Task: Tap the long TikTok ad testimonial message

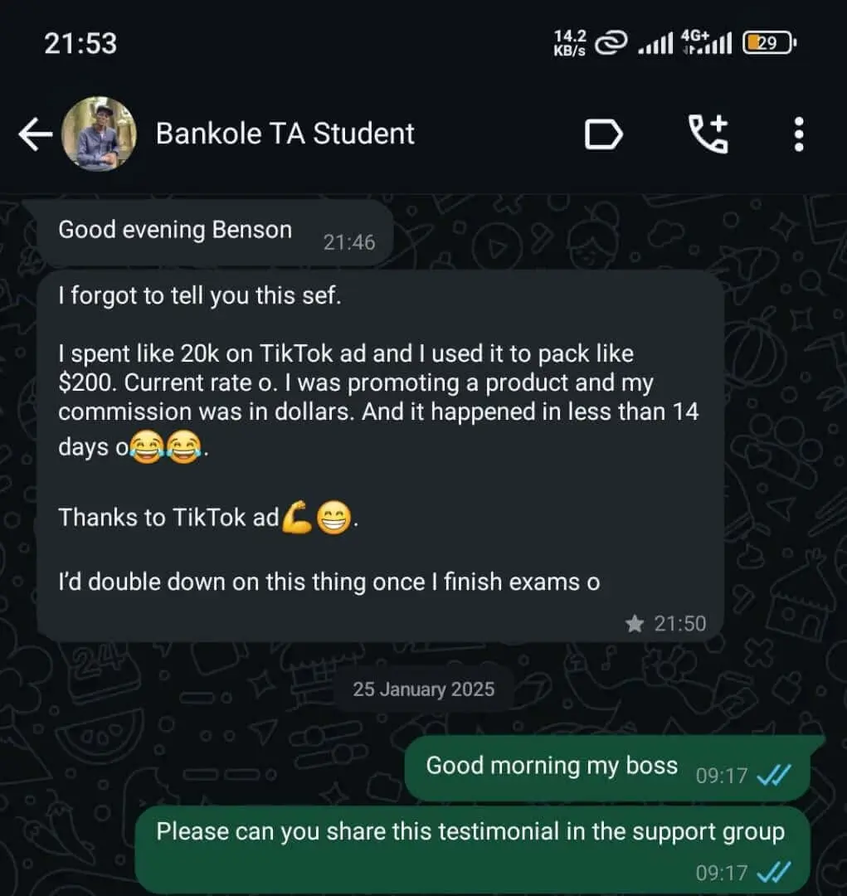Action: (x=381, y=455)
